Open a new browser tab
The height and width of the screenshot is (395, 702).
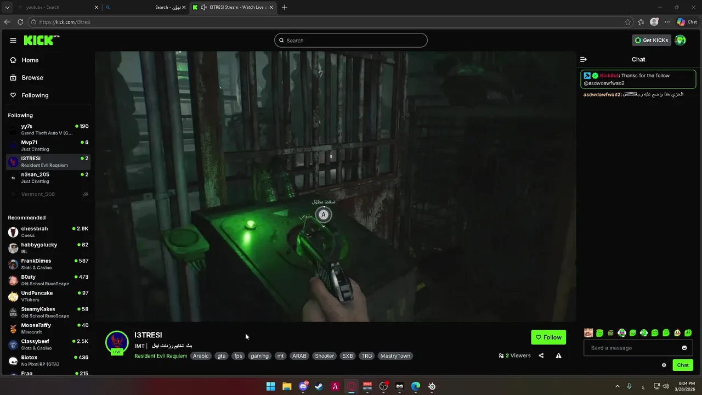coord(284,7)
